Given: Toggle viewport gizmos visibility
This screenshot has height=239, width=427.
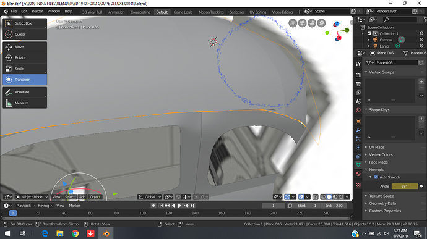Looking at the screenshot, I should [x=287, y=197].
